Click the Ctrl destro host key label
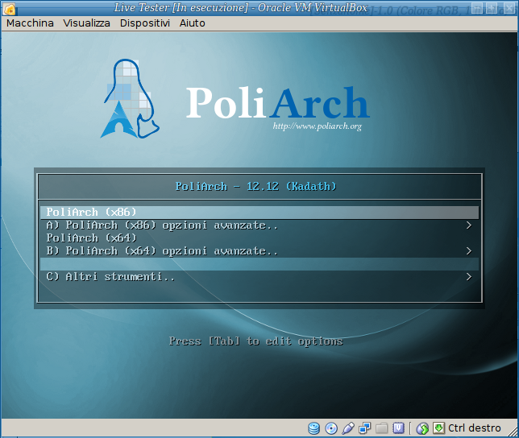This screenshot has height=438, width=519. [475, 428]
